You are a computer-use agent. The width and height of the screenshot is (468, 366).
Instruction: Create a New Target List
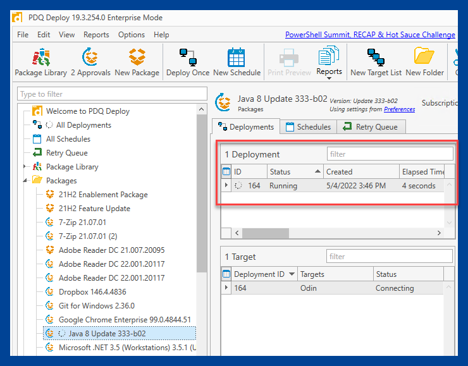[x=376, y=62]
